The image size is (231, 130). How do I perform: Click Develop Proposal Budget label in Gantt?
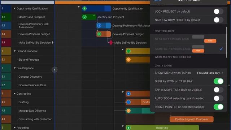(x=128, y=34)
